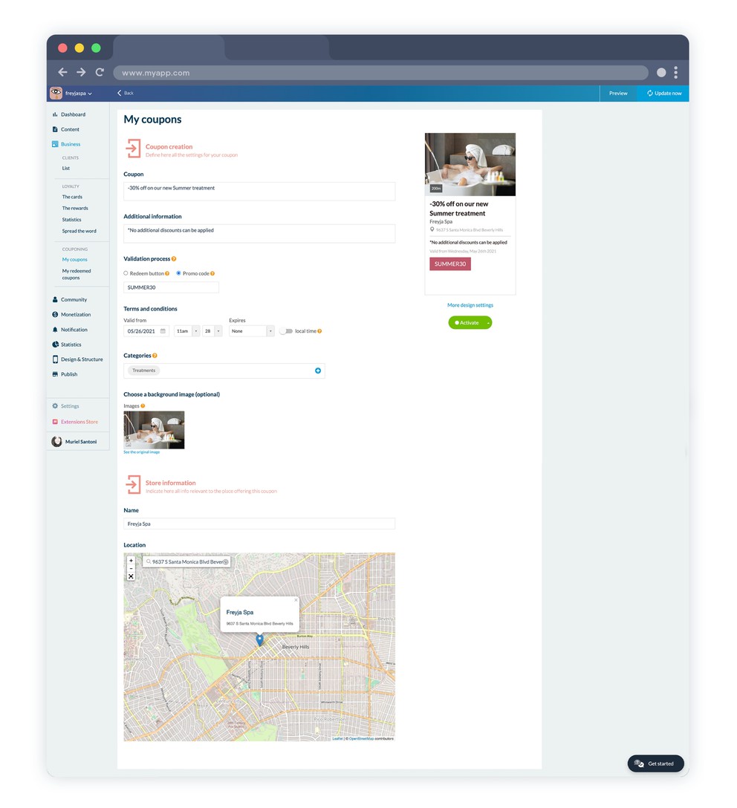Open My redeemed coupons in sidebar
This screenshot has width=737, height=808.
(77, 275)
